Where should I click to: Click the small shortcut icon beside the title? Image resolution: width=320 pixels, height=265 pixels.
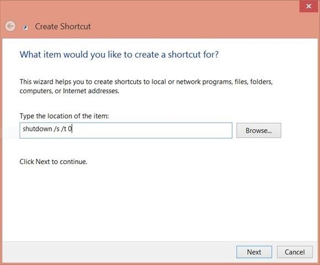25,28
